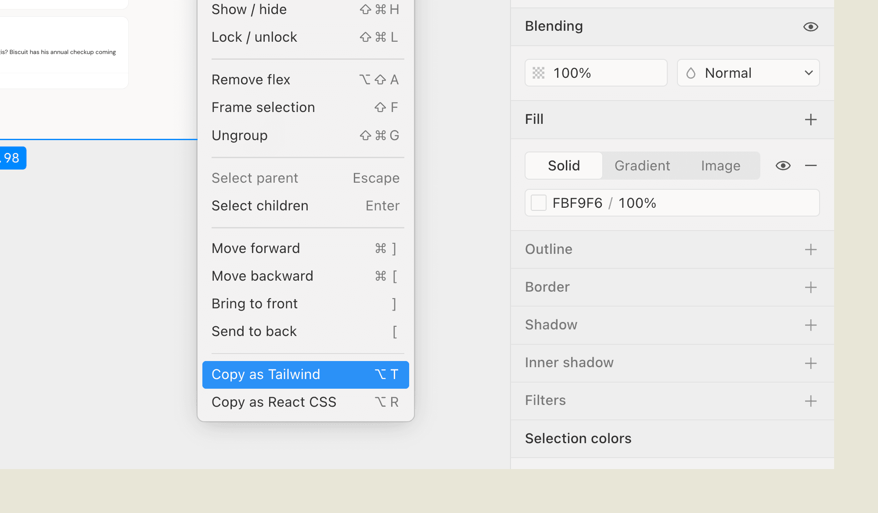Add a Shadow with plus icon

pyautogui.click(x=810, y=325)
